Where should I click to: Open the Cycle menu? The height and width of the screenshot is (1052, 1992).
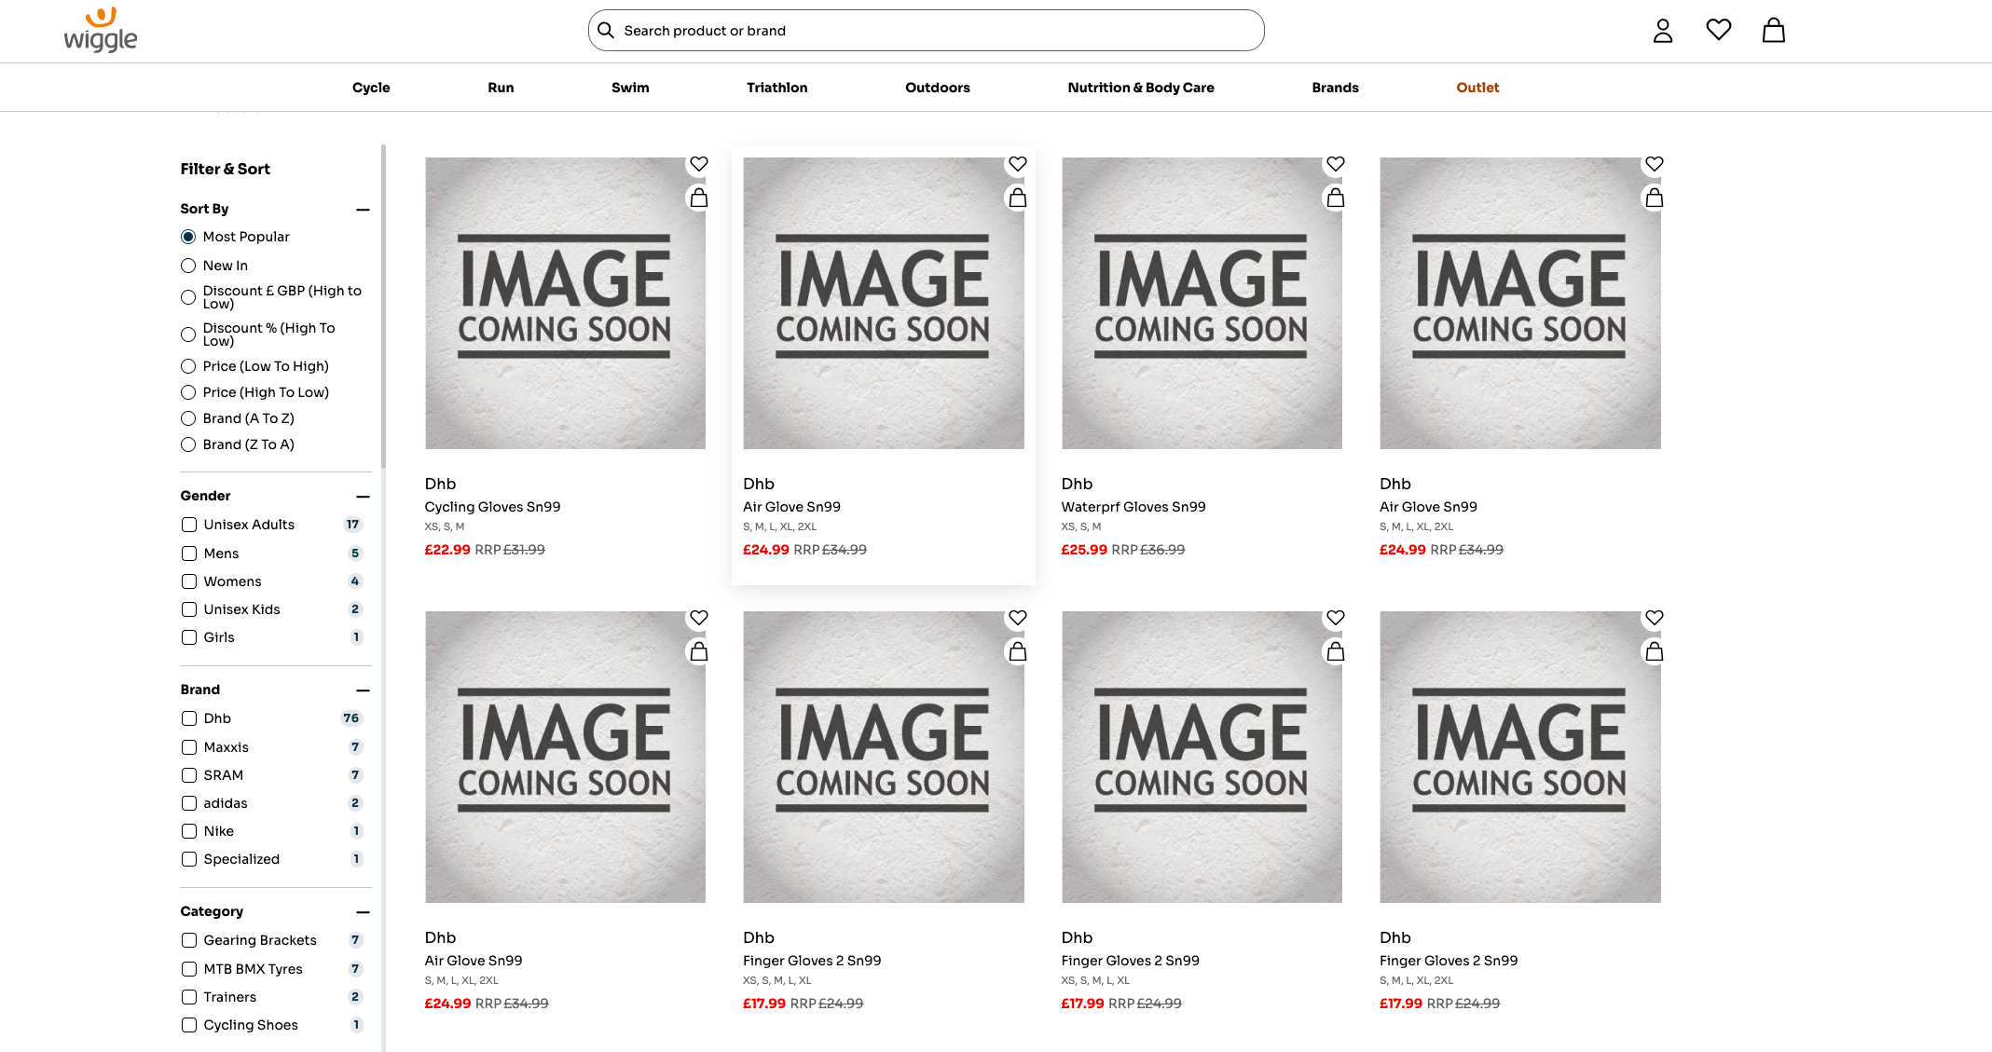pyautogui.click(x=371, y=88)
